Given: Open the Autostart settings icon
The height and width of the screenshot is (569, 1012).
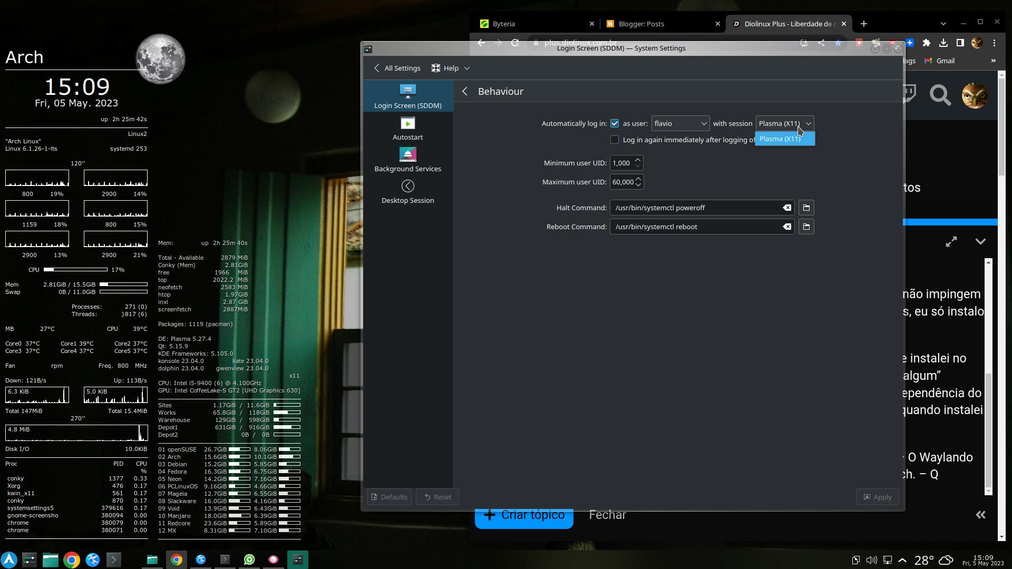Looking at the screenshot, I should pos(407,124).
